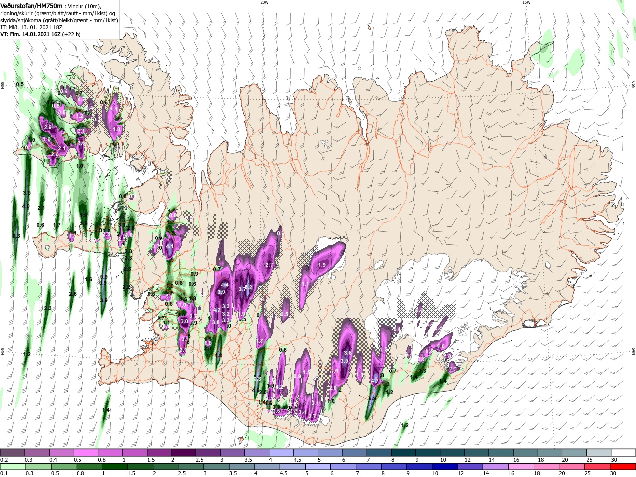Click upper legend swatch between 0.2 and 0.3
The image size is (636, 477).
coord(12,453)
